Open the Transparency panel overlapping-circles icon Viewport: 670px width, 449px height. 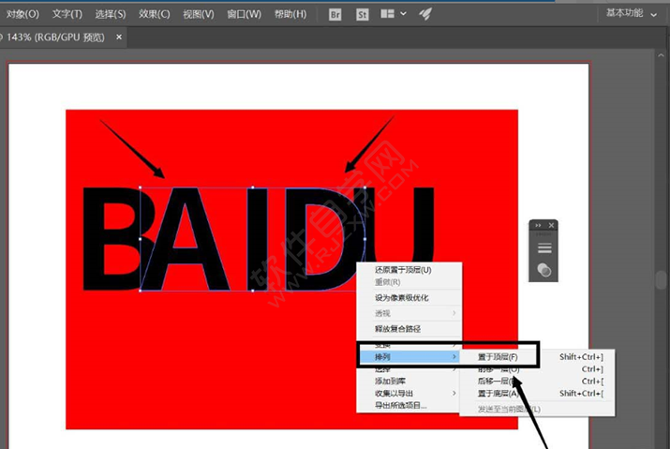[x=544, y=270]
